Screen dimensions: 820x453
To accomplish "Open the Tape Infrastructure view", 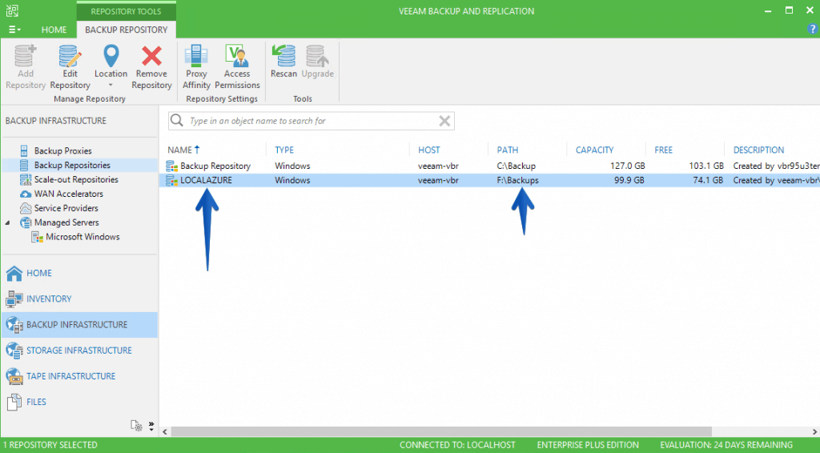I will click(70, 376).
